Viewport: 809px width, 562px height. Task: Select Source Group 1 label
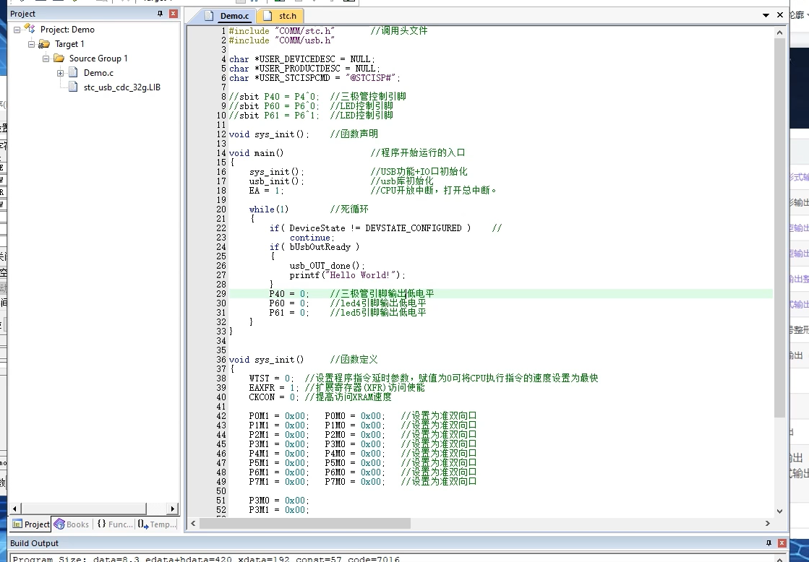98,59
